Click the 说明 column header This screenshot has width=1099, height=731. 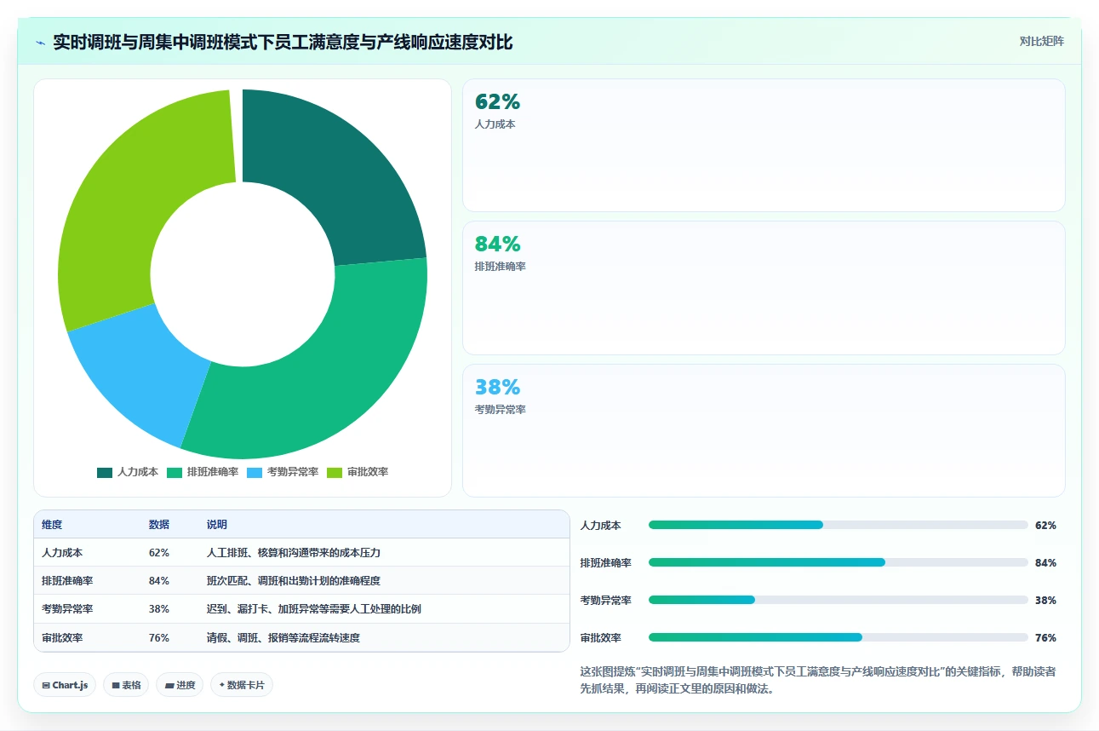pyautogui.click(x=217, y=525)
